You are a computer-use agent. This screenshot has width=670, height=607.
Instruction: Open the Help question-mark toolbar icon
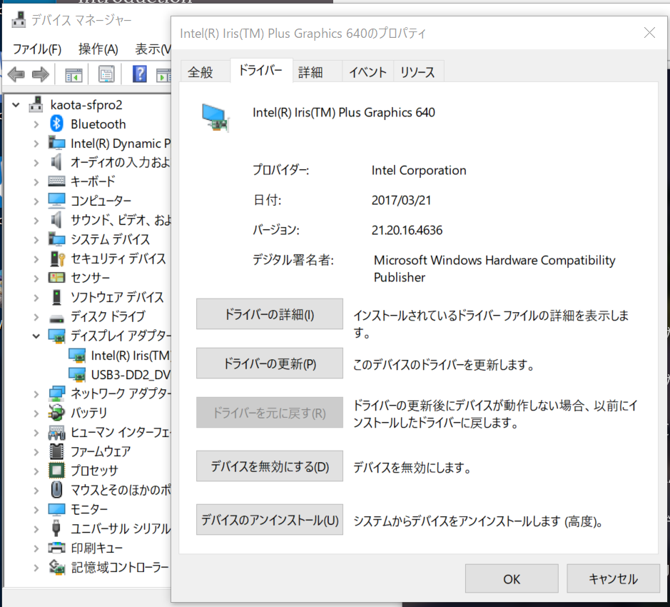139,74
